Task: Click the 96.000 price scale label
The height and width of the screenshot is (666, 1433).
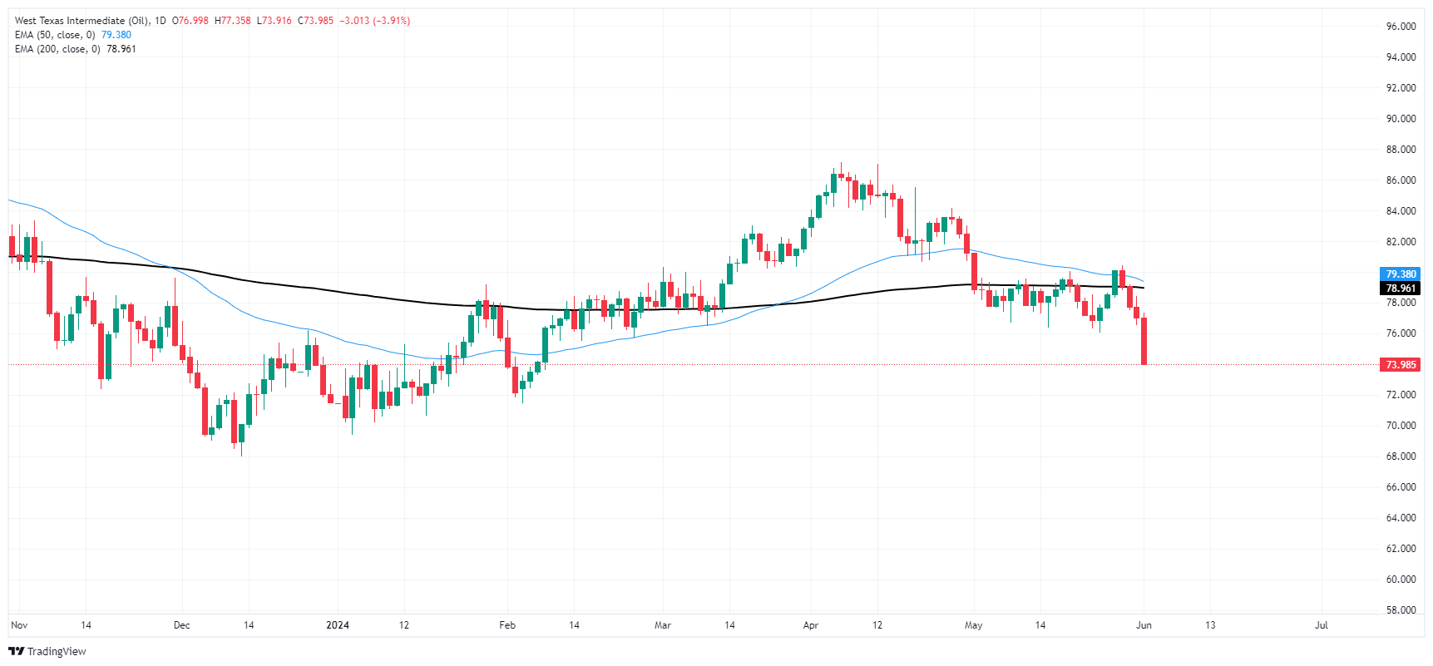Action: tap(1401, 27)
